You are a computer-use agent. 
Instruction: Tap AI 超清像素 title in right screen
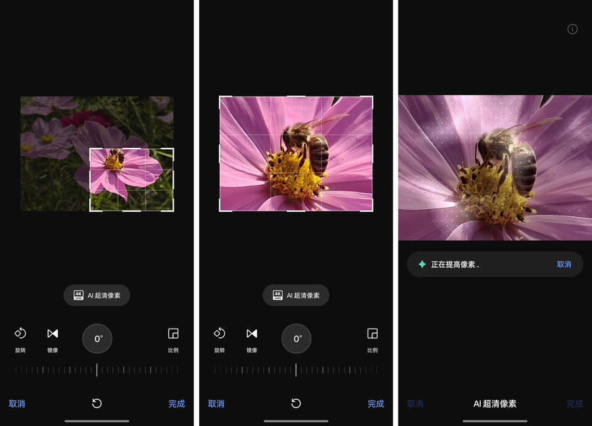(495, 404)
